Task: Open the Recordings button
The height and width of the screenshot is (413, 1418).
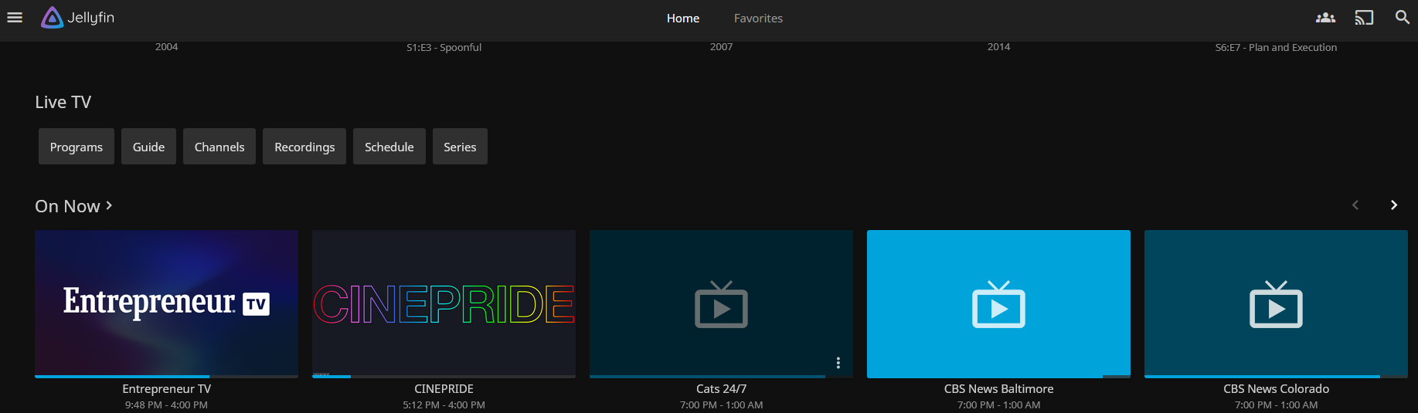Action: click(x=304, y=147)
